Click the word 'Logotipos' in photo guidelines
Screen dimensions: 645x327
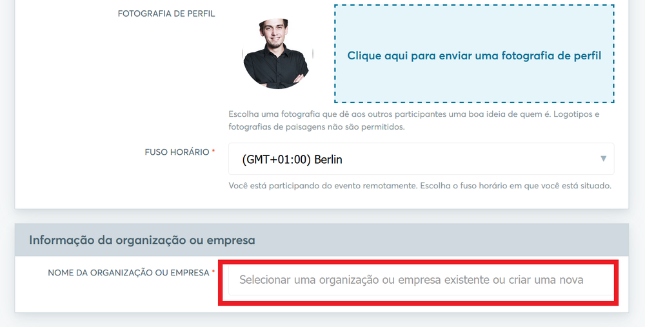[573, 114]
